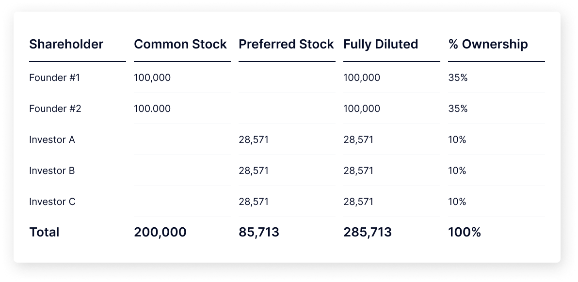
Task: Click the Total row label
Action: click(44, 232)
